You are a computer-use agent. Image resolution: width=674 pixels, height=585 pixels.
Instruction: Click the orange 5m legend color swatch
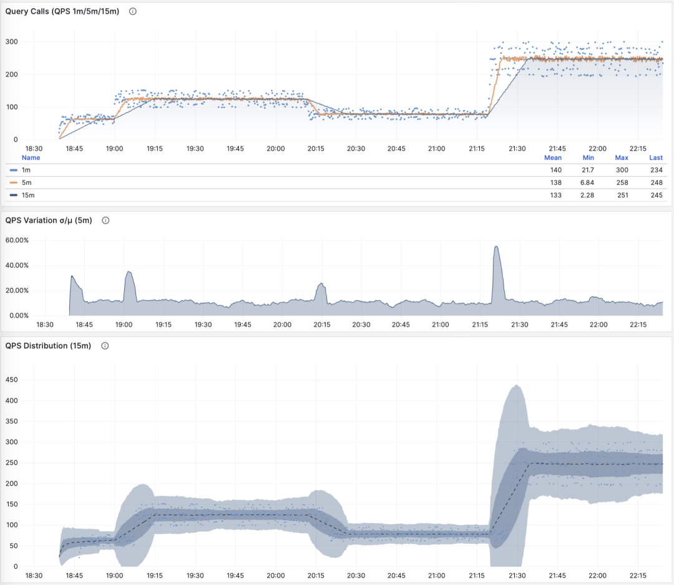(13, 182)
